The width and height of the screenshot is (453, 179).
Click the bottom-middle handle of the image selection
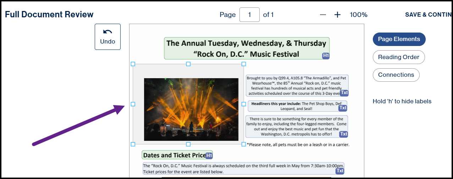[188, 144]
